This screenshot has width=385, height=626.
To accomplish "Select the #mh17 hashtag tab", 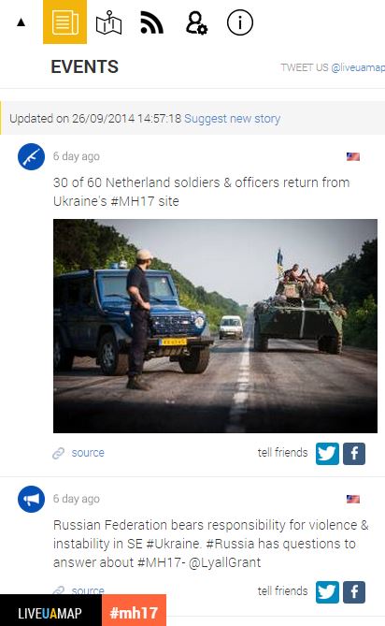I will 134,610.
